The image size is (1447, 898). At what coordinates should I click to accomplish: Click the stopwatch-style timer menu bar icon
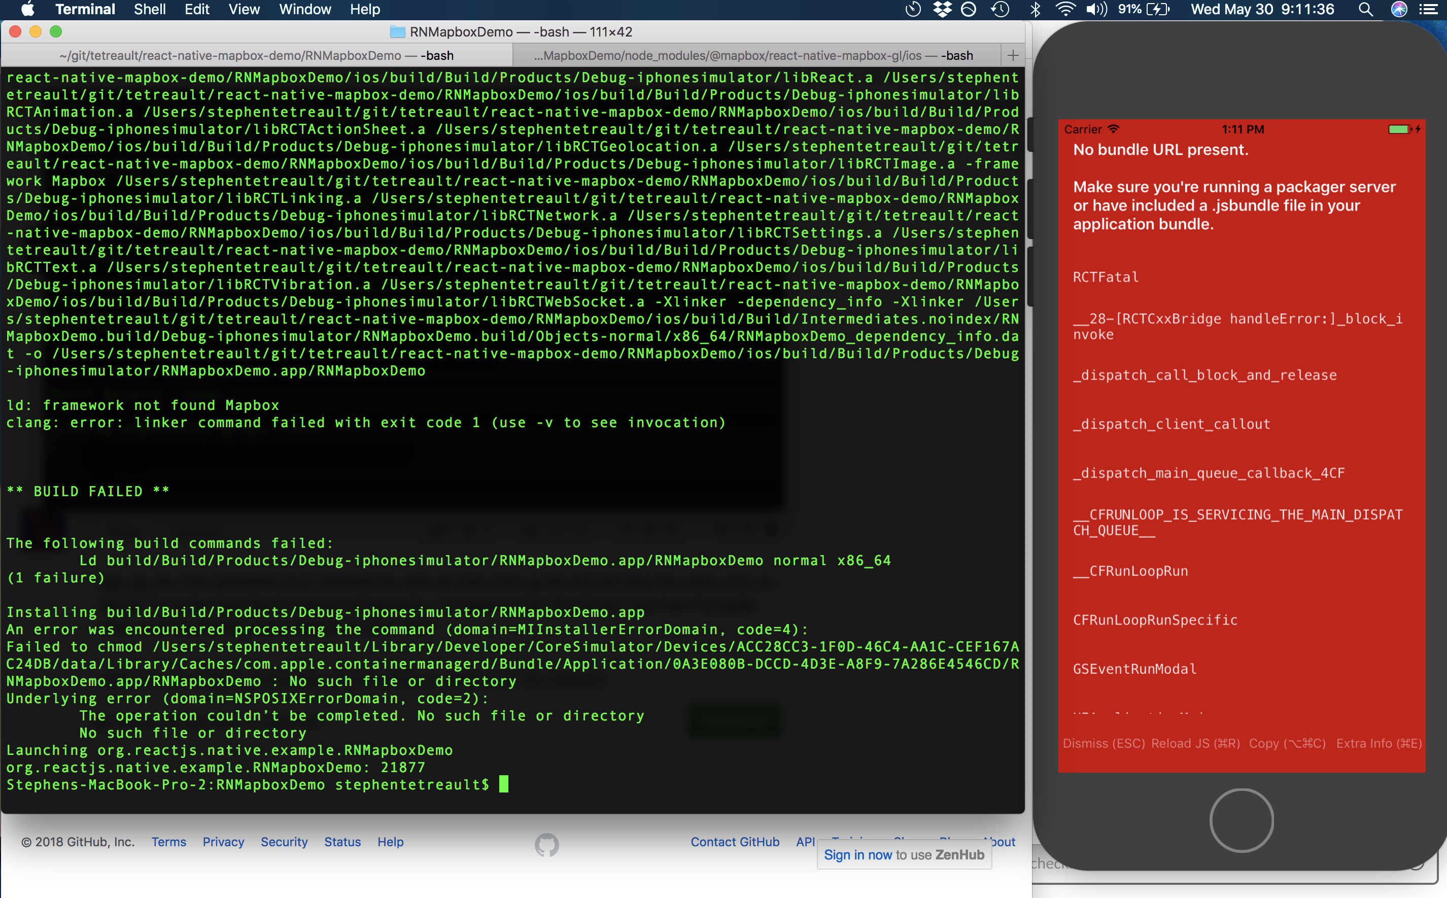[913, 9]
